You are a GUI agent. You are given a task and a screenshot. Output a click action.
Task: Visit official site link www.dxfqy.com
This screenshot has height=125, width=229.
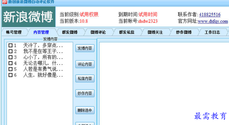click(x=213, y=21)
